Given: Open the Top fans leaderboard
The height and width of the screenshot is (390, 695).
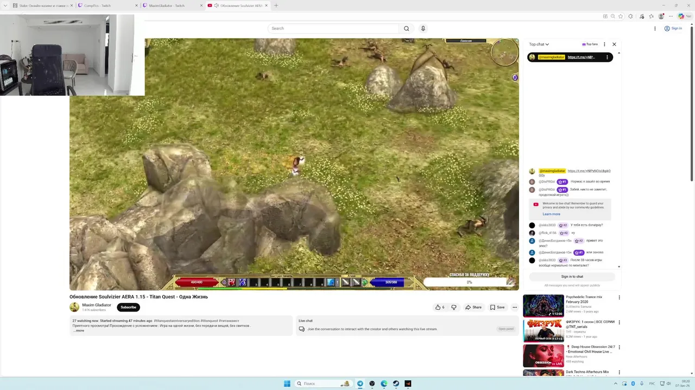Looking at the screenshot, I should pyautogui.click(x=590, y=44).
